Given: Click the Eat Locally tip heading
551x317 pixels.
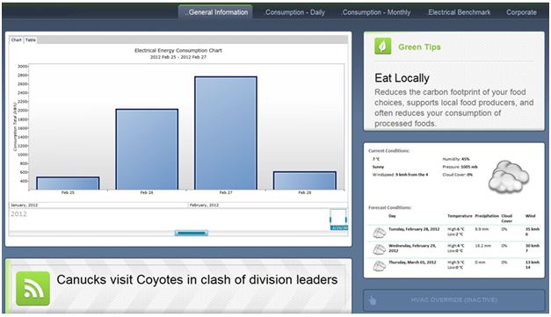Looking at the screenshot, I should coord(402,78).
